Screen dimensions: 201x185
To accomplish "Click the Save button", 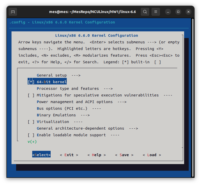I will pos(124,155).
